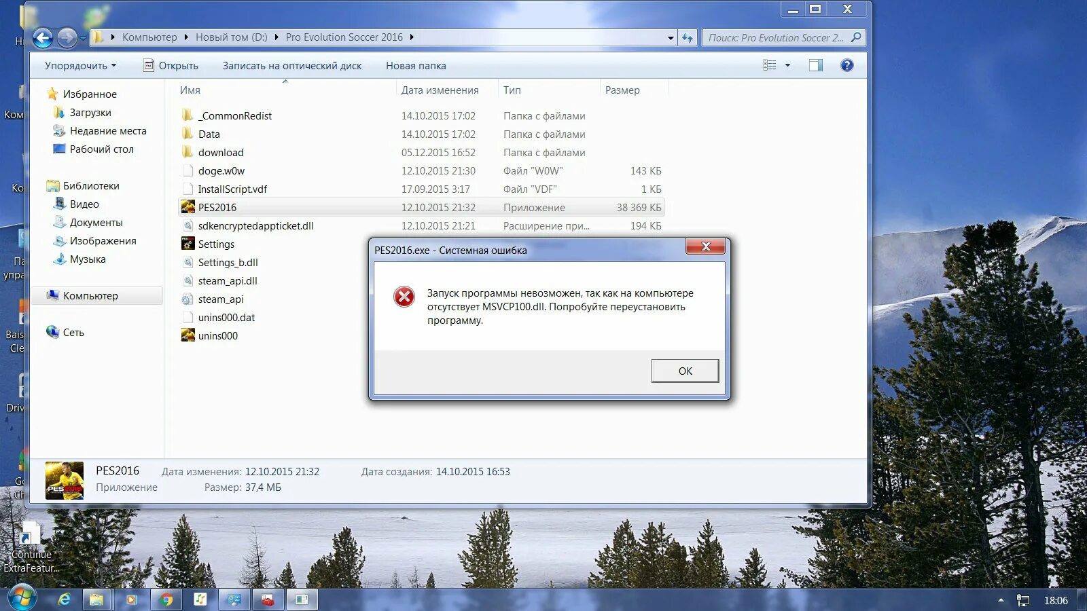This screenshot has width=1087, height=611.
Task: Select the download folder
Action: point(221,153)
